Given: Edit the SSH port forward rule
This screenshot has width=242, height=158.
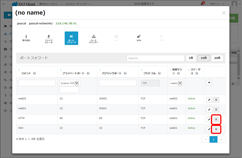Looking at the screenshot, I should coord(209,129).
